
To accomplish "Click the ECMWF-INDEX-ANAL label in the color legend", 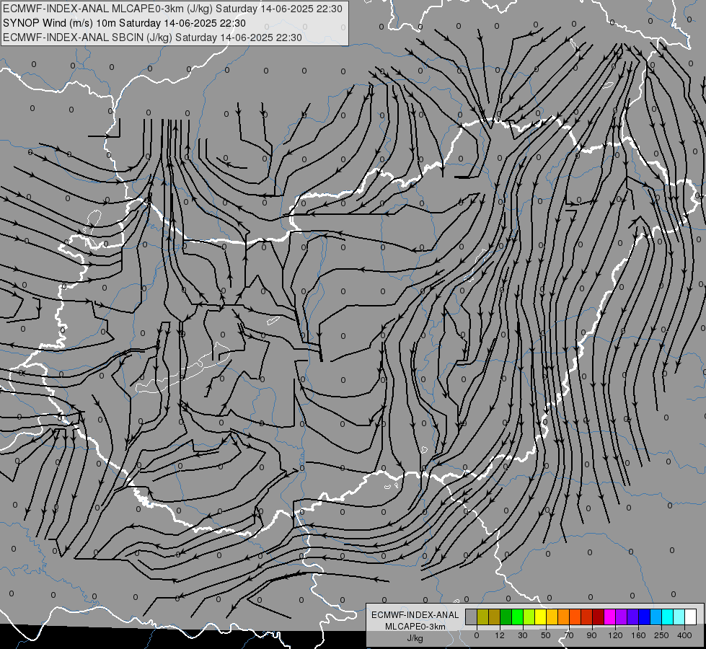I will (415, 615).
